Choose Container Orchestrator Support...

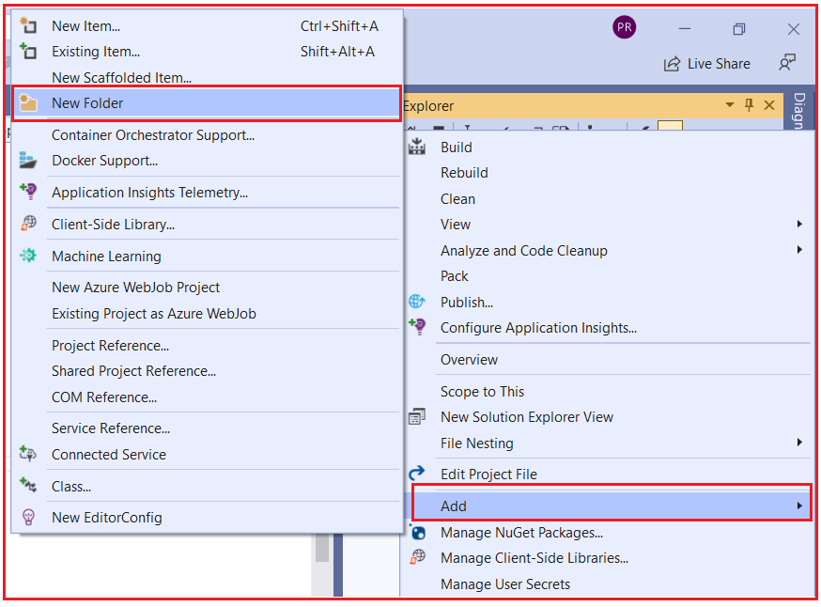coord(208,135)
